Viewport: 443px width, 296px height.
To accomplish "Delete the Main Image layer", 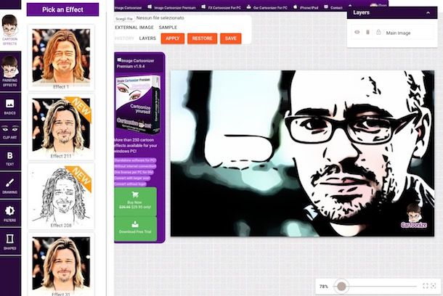I will tap(367, 33).
